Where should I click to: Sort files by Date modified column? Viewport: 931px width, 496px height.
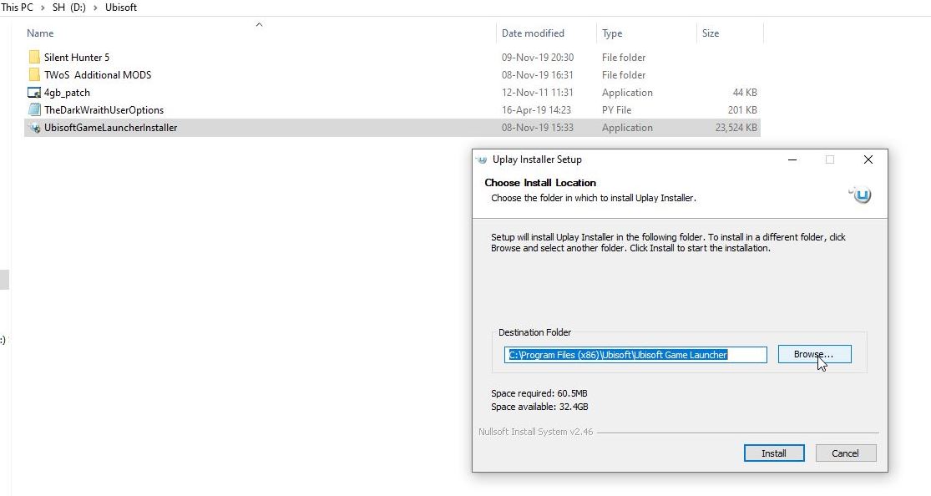pyautogui.click(x=533, y=33)
